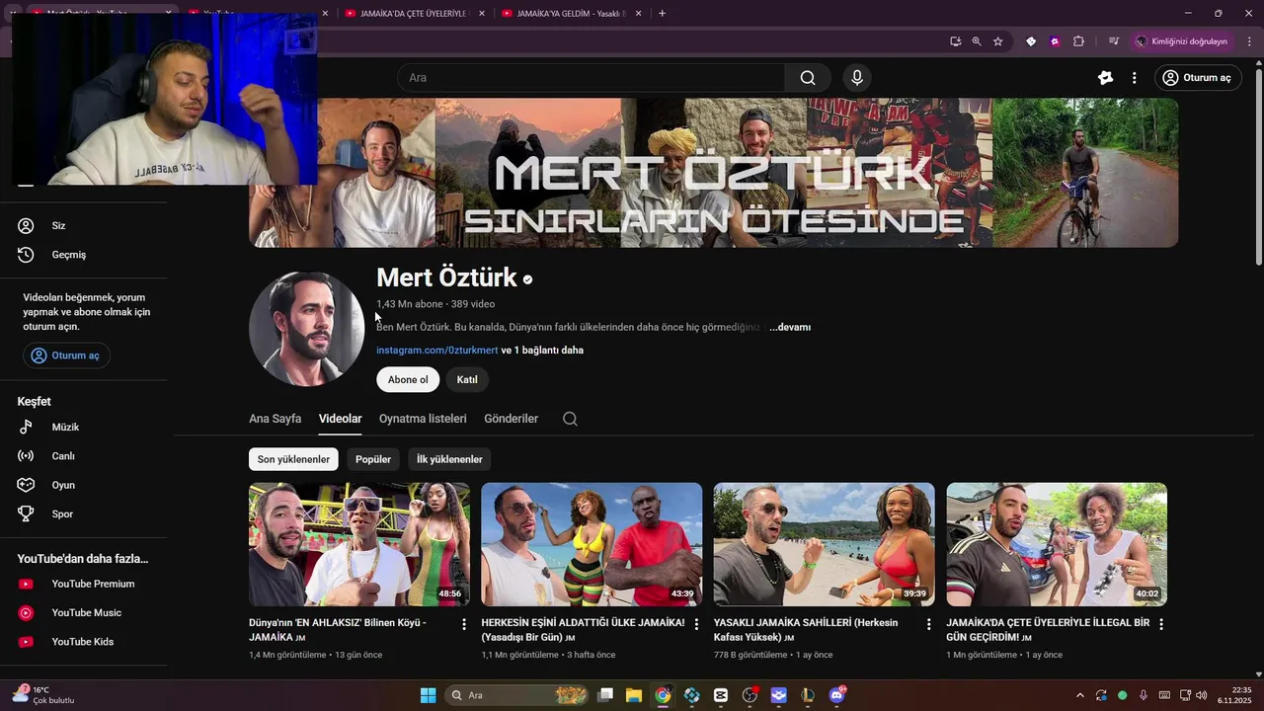Open CapCut from taskbar
Image resolution: width=1264 pixels, height=711 pixels.
[x=721, y=695]
